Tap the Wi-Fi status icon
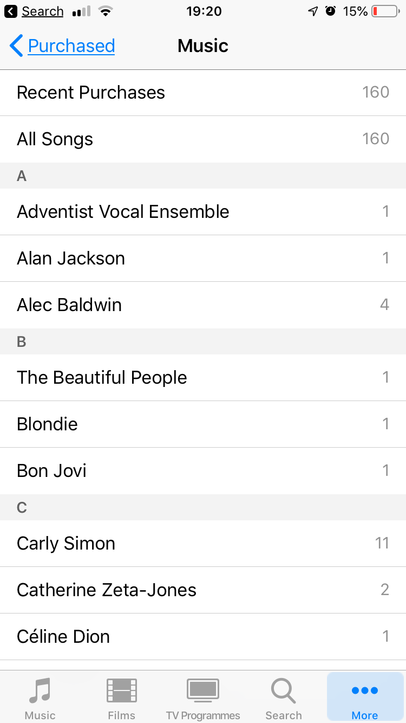 (106, 11)
